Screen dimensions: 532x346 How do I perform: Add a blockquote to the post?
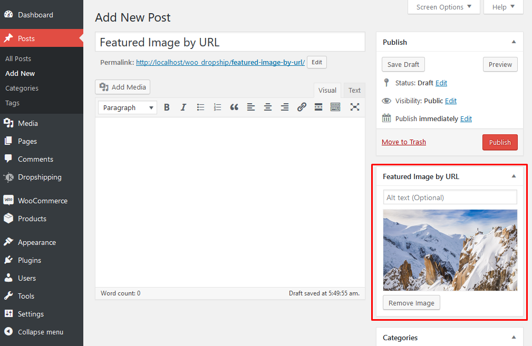(x=234, y=107)
